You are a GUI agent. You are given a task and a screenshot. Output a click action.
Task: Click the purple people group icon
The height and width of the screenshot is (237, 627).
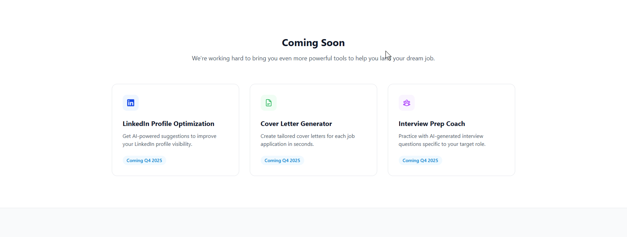coord(407,103)
